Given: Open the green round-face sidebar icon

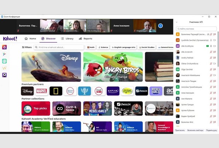Looking at the screenshot, I should 4,61.
